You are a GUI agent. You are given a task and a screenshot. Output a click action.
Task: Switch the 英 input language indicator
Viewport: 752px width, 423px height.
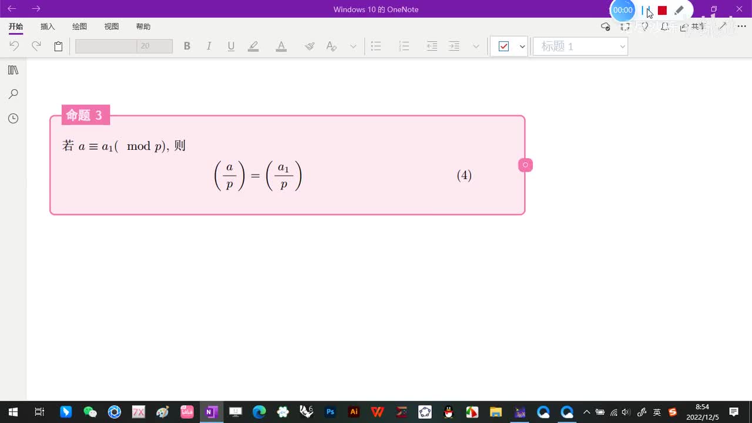tap(657, 412)
